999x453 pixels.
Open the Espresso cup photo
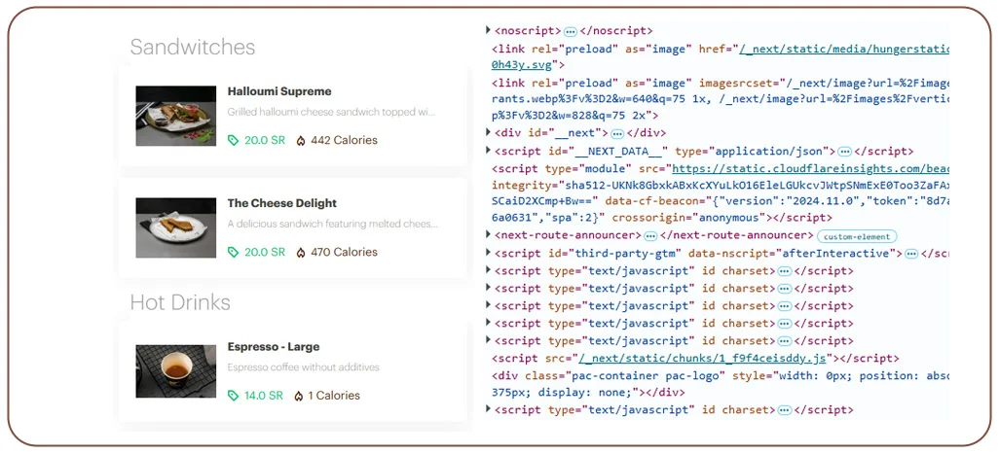pyautogui.click(x=176, y=371)
